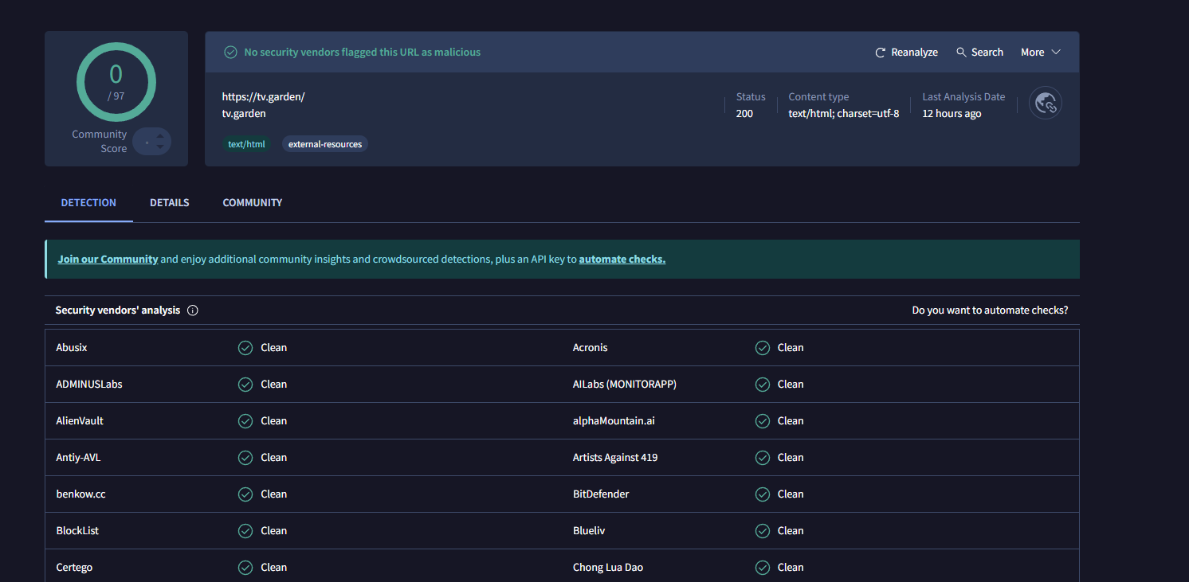Click the Clean check icon for AILabs (MONITORAPP)
The image size is (1189, 582).
pyautogui.click(x=763, y=385)
